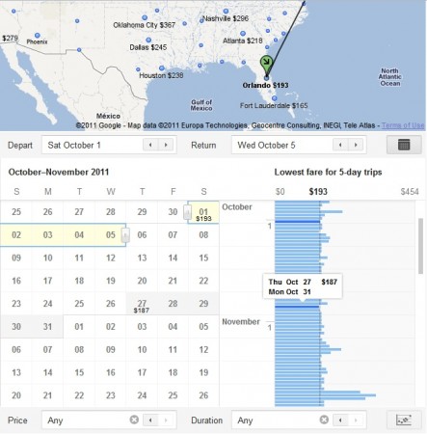Increase the Duration filter value
This screenshot has height=434, width=427.
356,420
